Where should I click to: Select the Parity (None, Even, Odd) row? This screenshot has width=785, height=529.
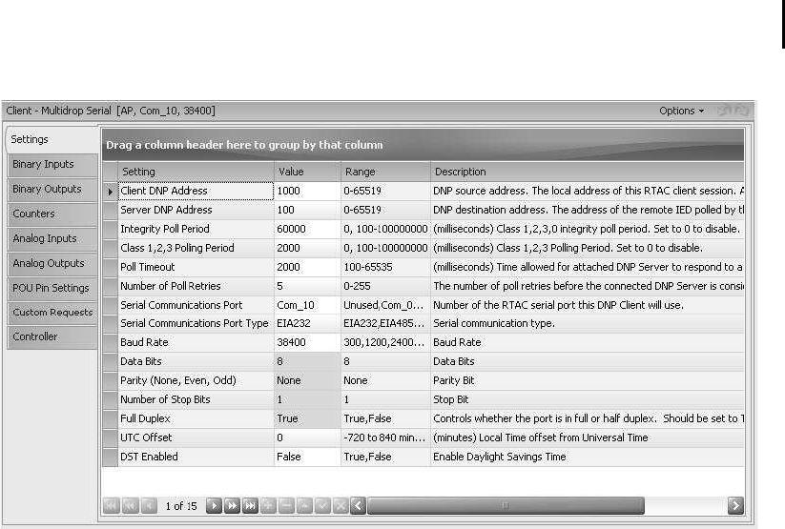423,381
